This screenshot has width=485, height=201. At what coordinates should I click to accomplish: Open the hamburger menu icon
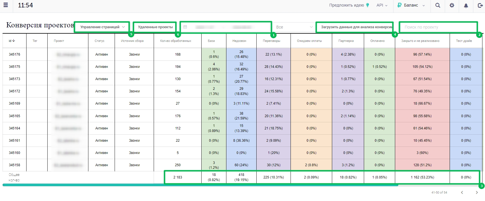[x=5, y=5]
